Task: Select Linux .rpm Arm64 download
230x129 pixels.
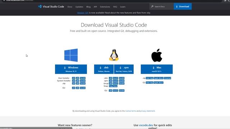Action: point(121,81)
